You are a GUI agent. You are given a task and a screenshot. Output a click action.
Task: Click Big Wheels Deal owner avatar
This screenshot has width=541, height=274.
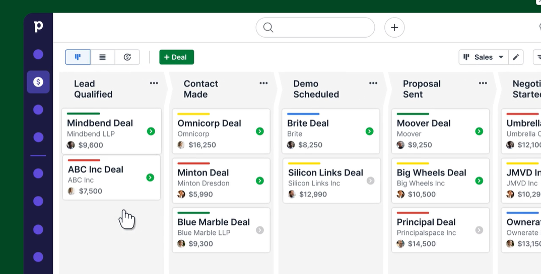pos(400,194)
